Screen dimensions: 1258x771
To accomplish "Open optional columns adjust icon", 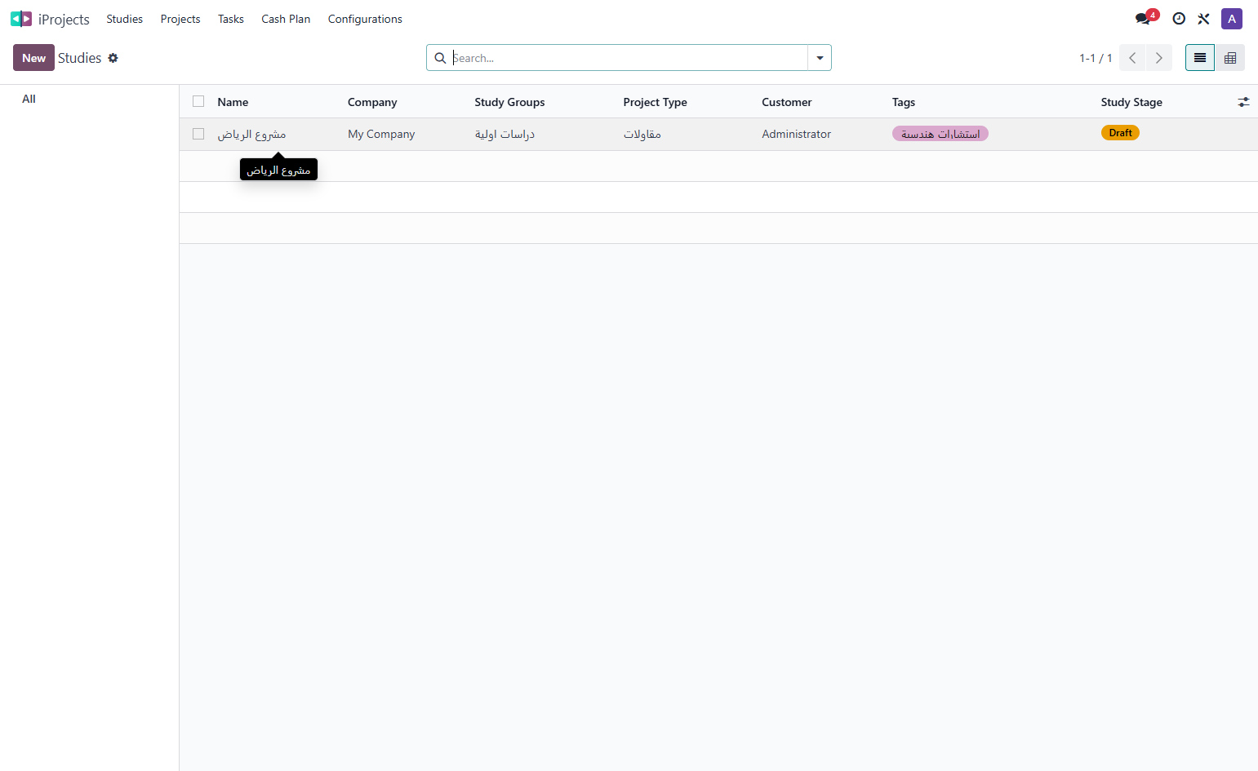I will click(x=1243, y=102).
